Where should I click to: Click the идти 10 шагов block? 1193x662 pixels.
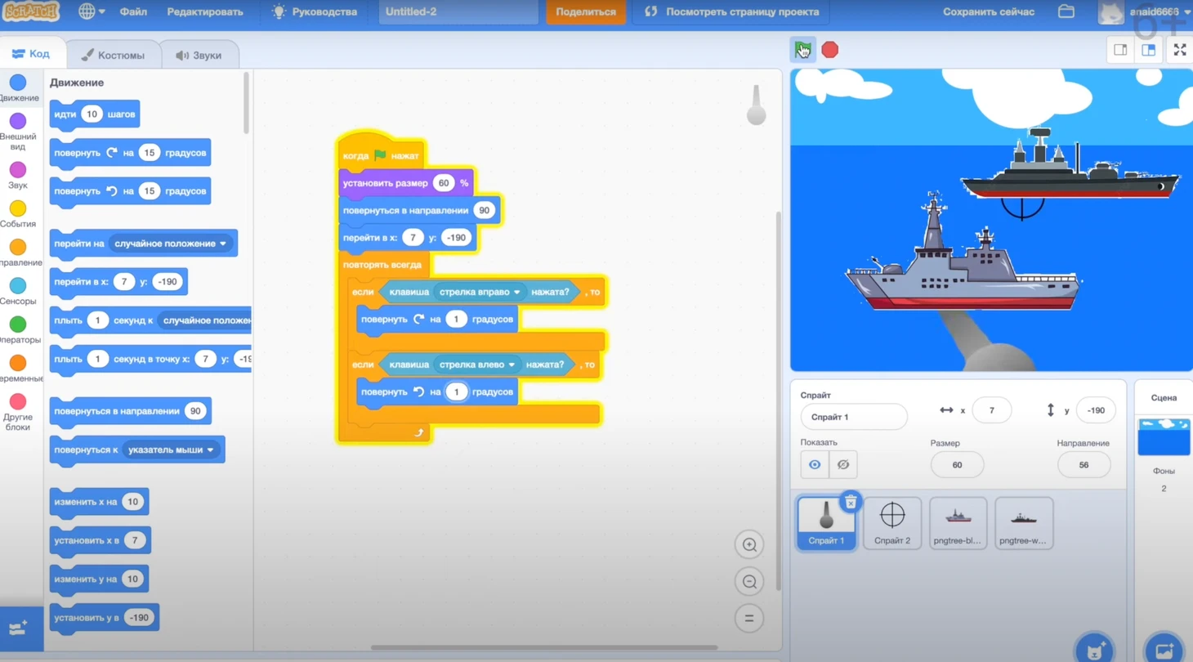(x=94, y=114)
